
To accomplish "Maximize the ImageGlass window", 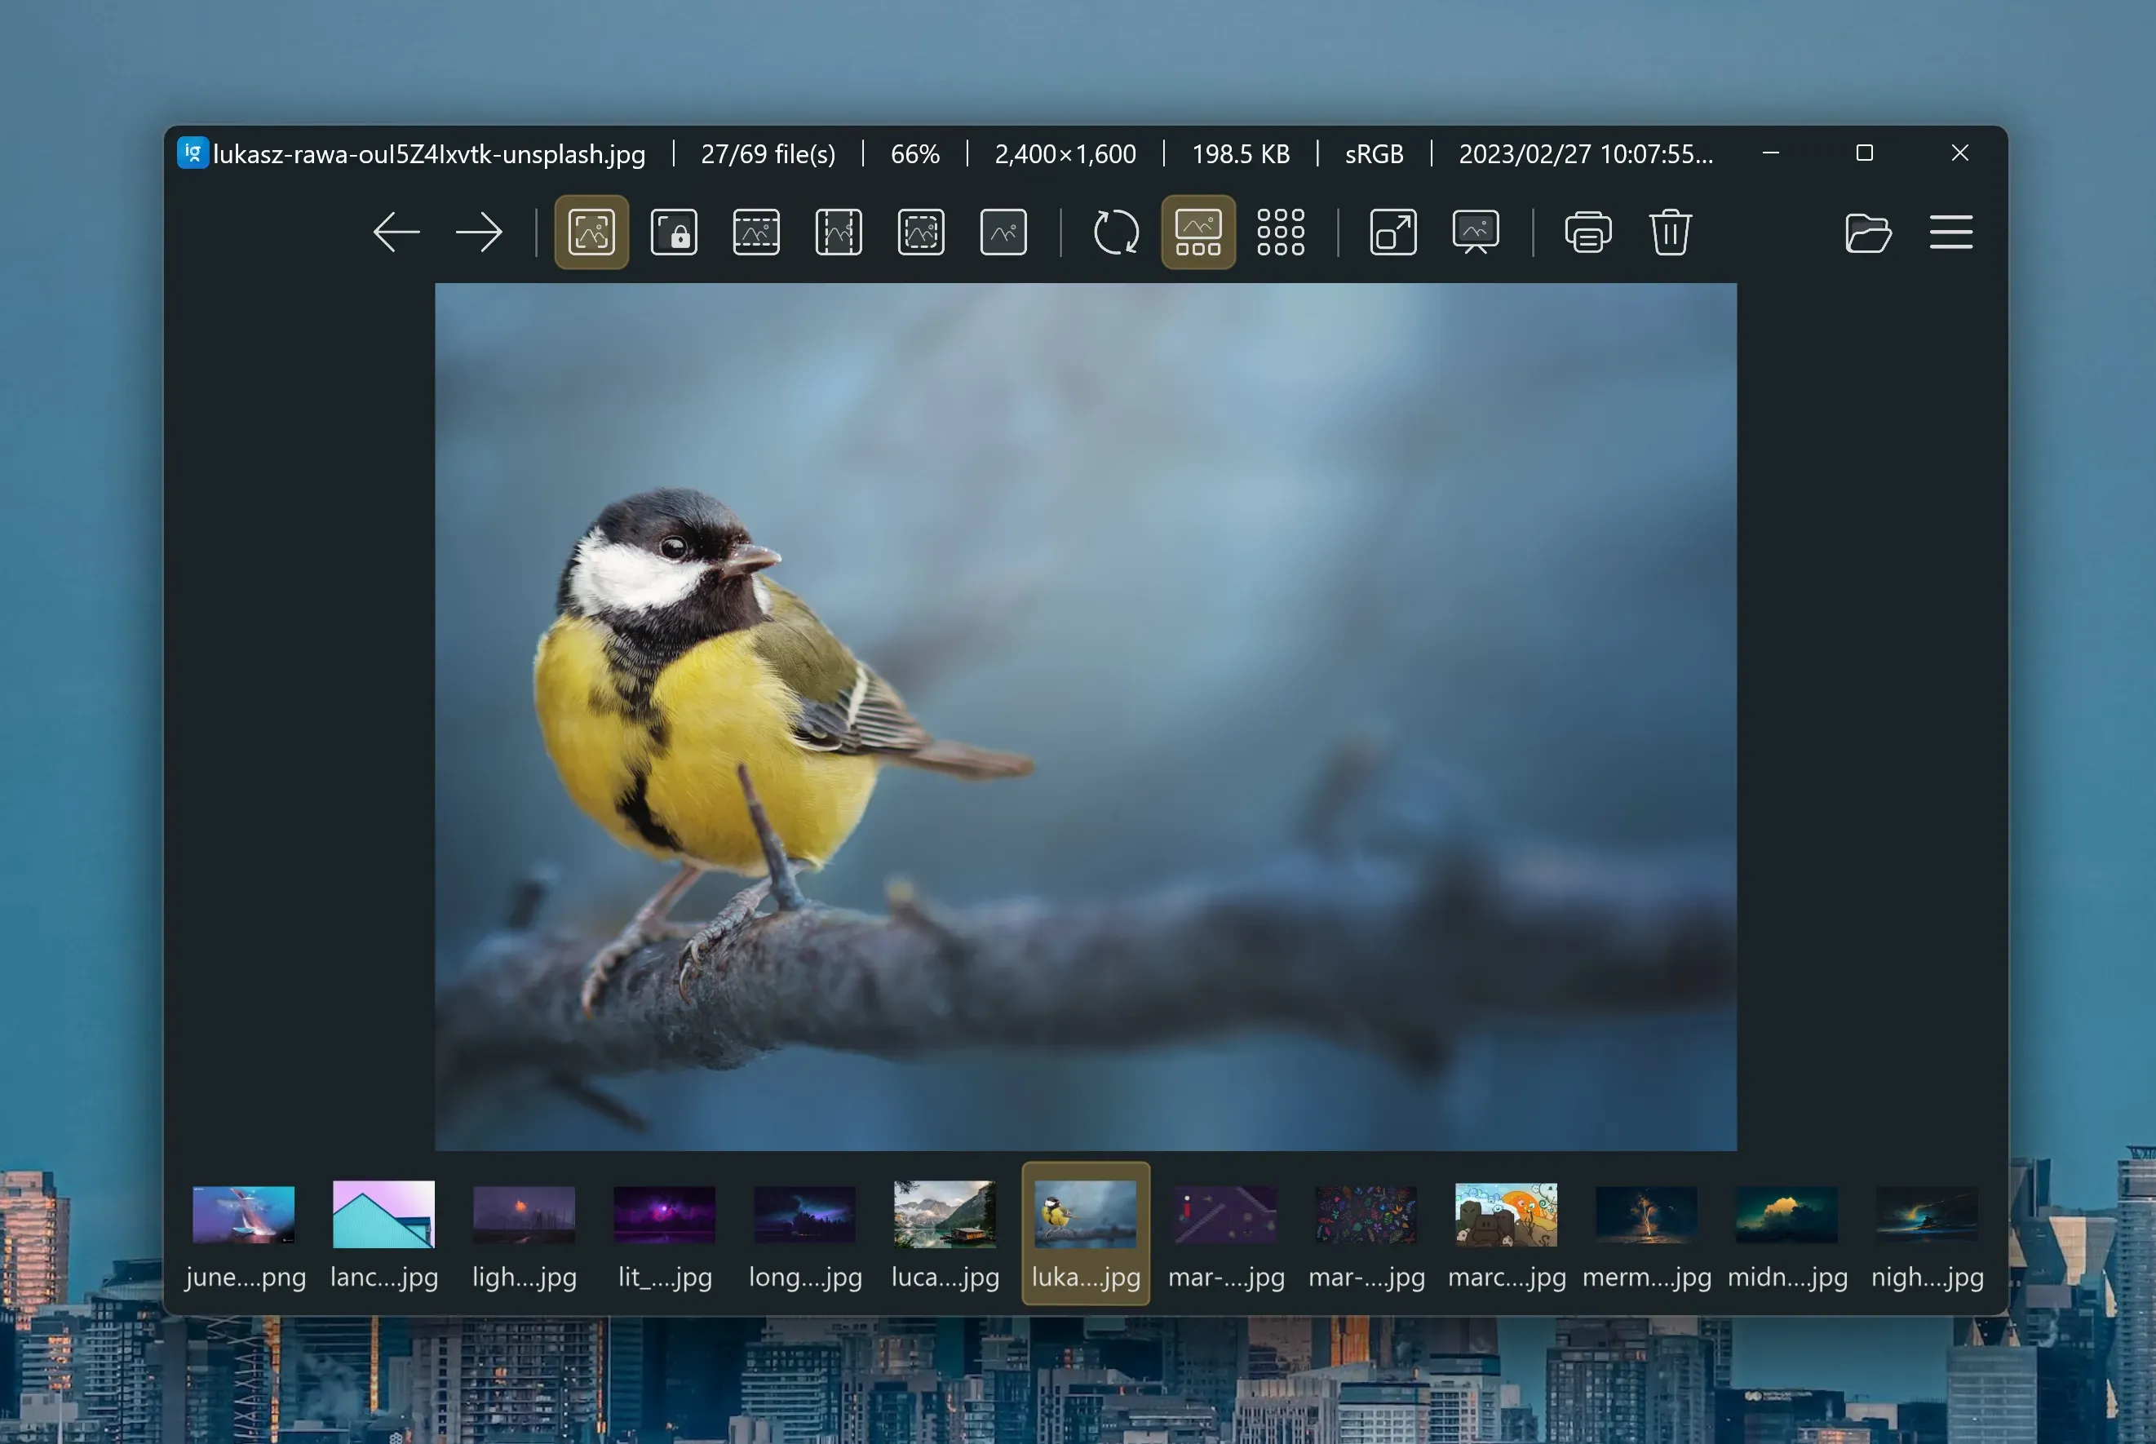I will [1864, 153].
